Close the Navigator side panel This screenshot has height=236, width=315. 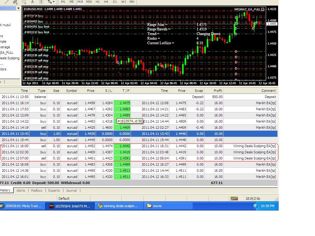[18, 8]
